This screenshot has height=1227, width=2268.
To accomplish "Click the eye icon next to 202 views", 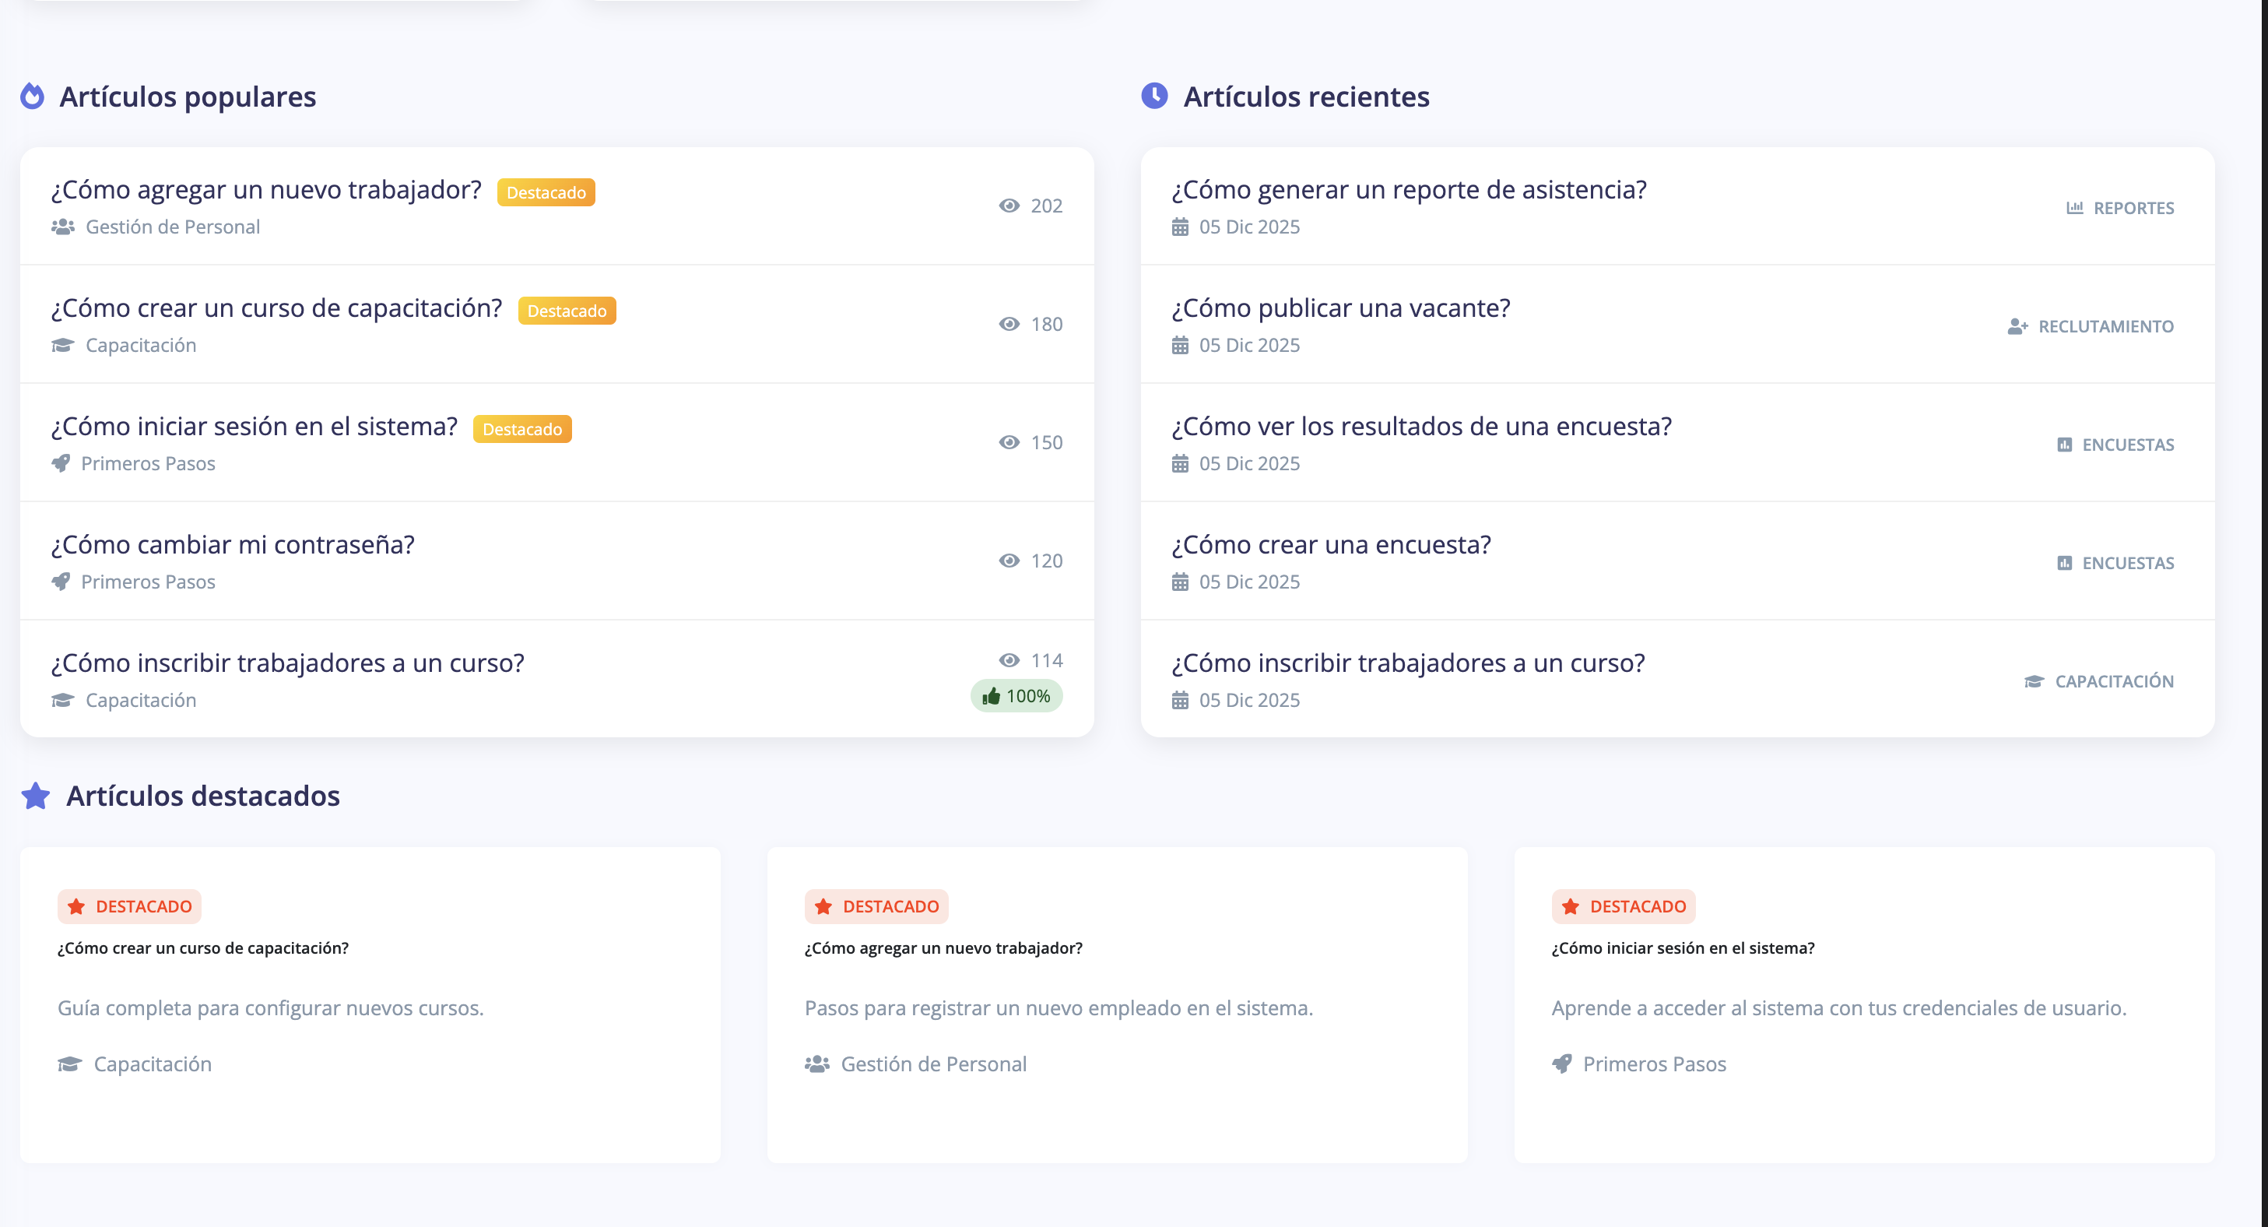I will point(1009,206).
